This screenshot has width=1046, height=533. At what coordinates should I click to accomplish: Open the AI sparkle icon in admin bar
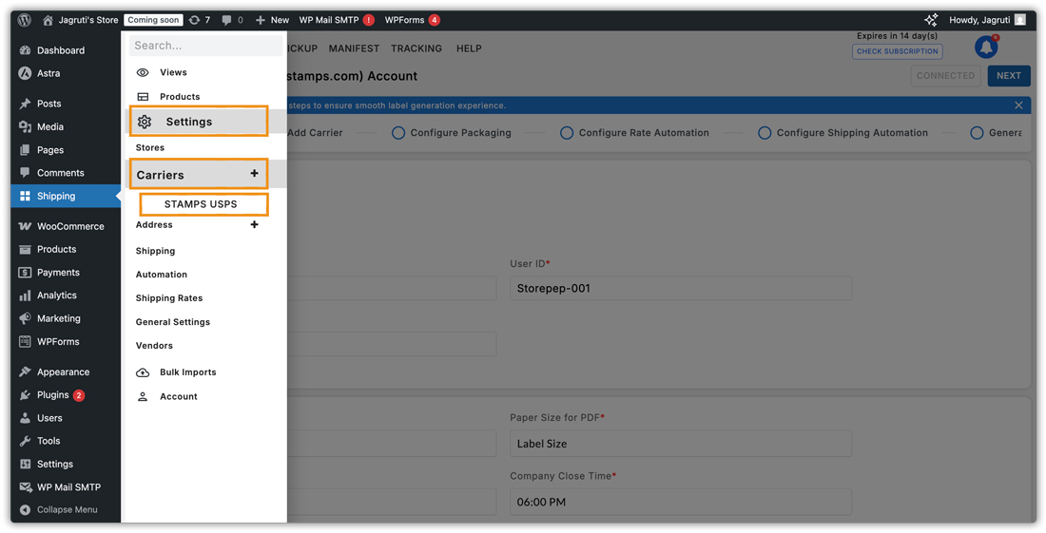[931, 20]
